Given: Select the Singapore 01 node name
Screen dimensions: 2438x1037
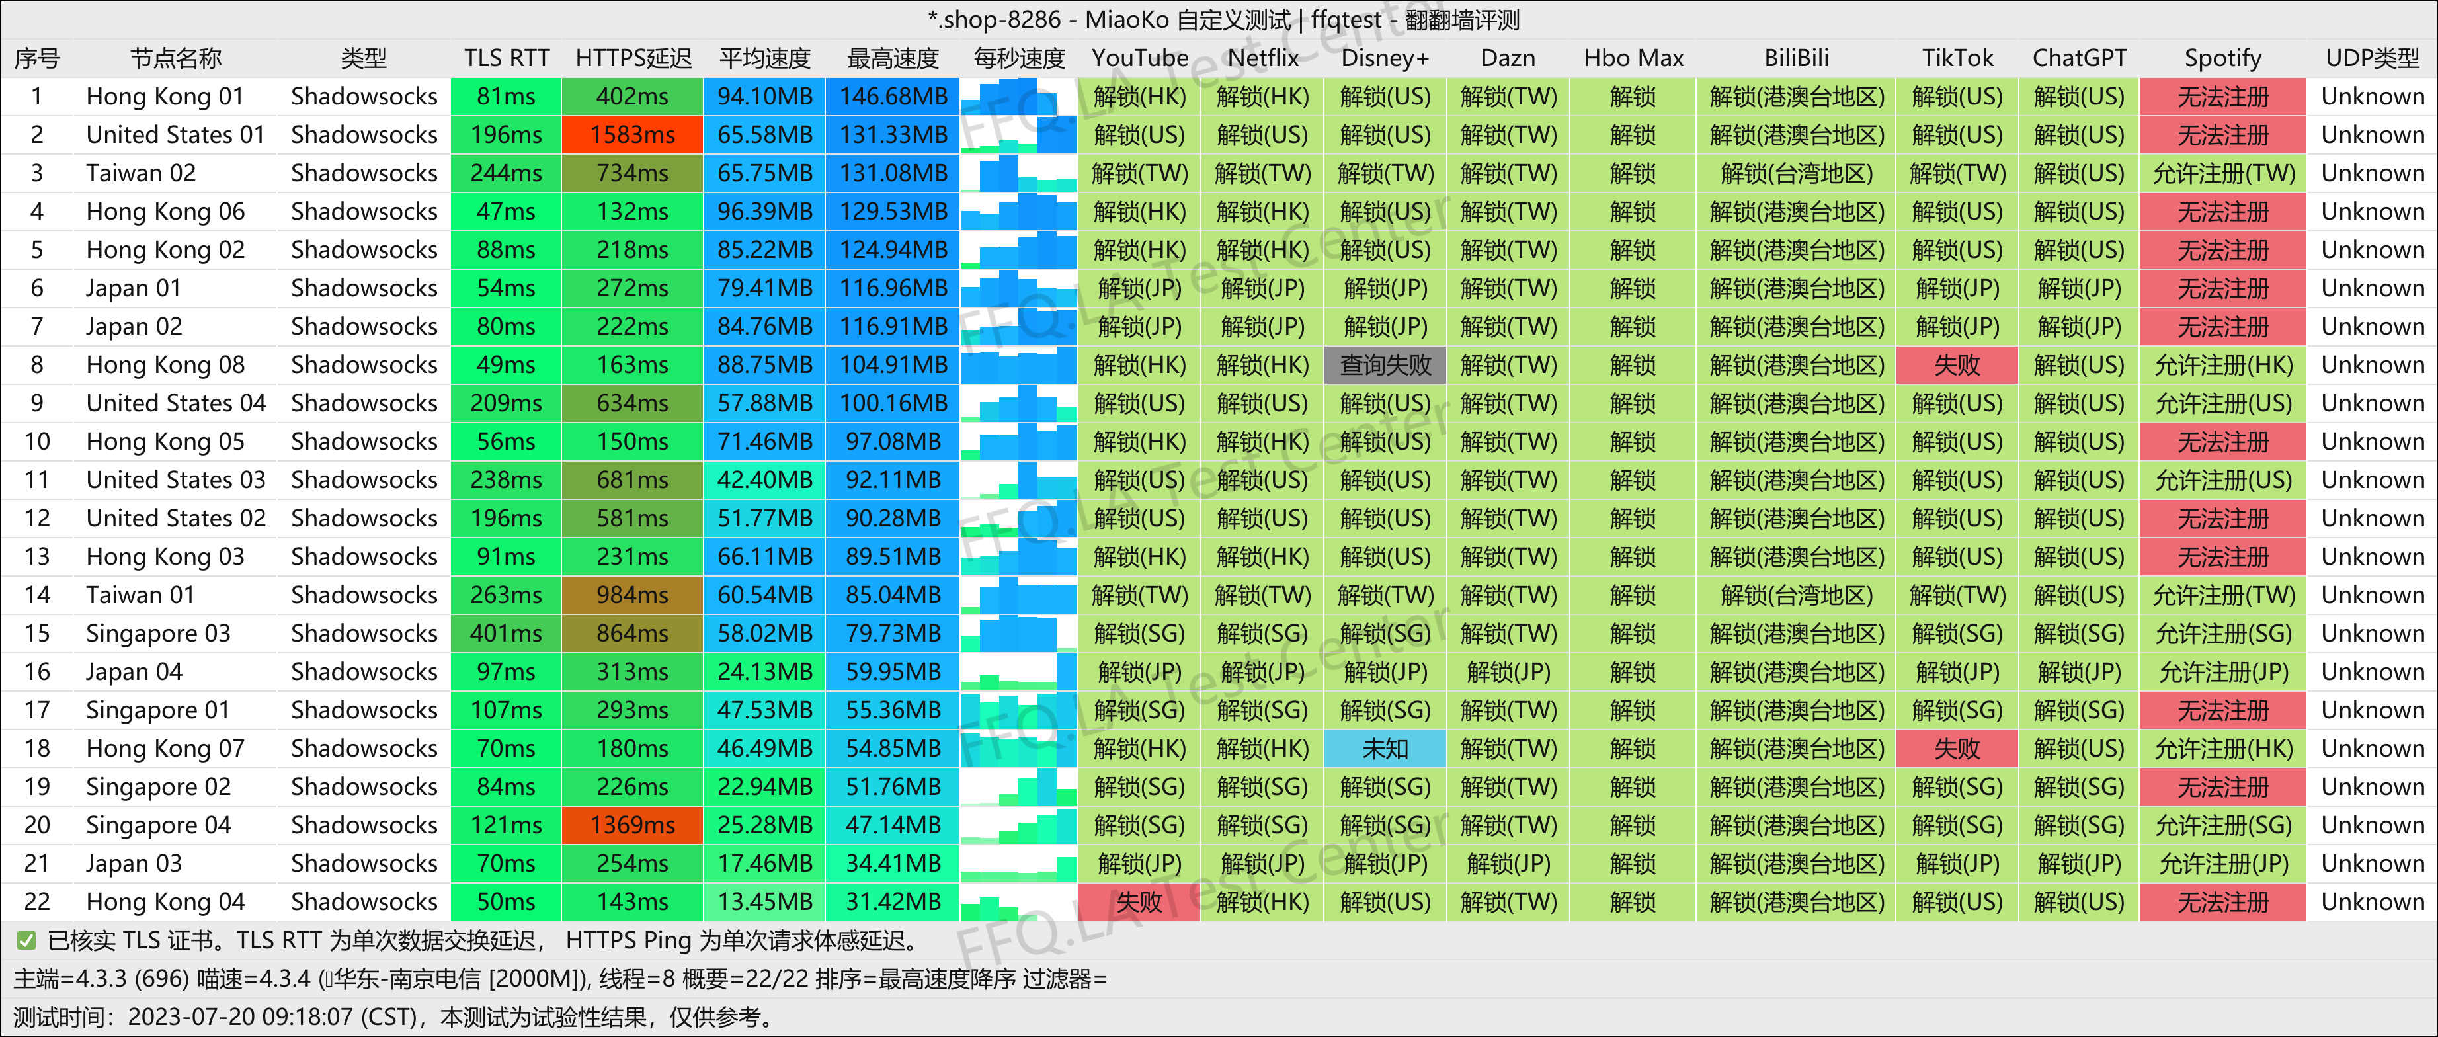Looking at the screenshot, I should click(x=157, y=710).
